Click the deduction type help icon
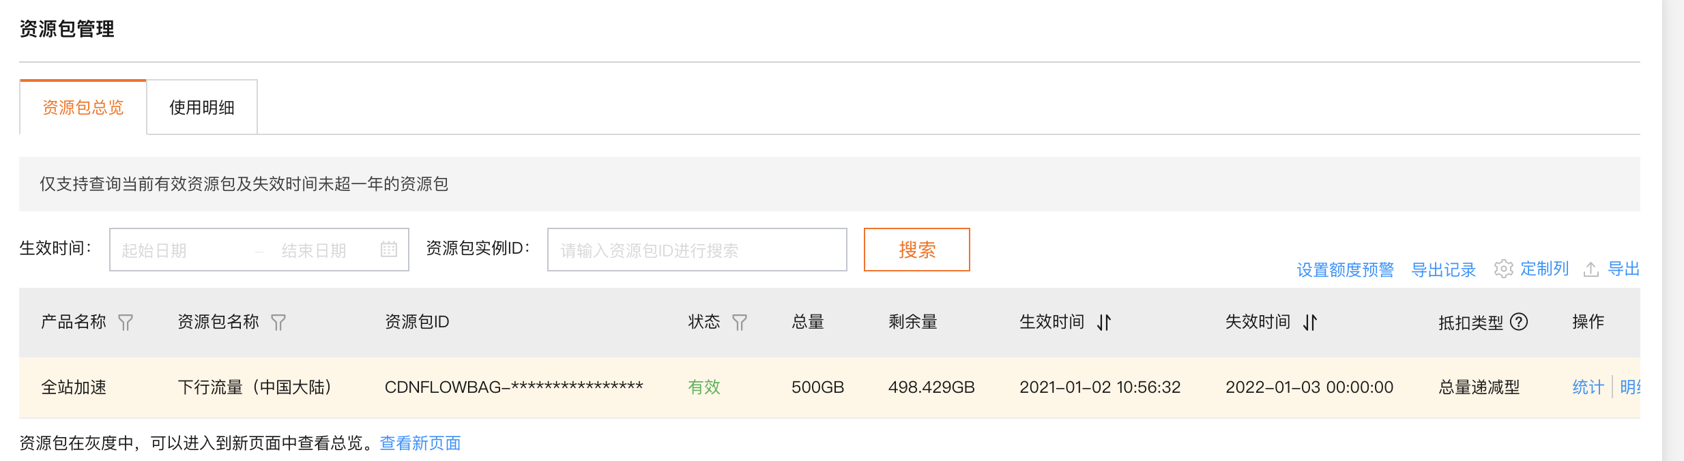1684x461 pixels. click(x=1519, y=322)
